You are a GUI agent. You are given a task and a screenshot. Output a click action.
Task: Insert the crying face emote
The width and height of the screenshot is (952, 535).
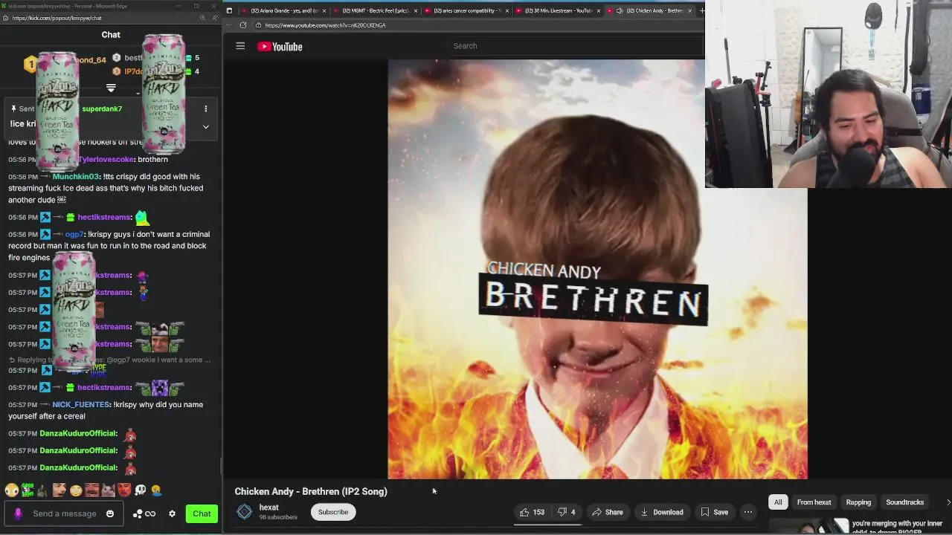pos(156,490)
